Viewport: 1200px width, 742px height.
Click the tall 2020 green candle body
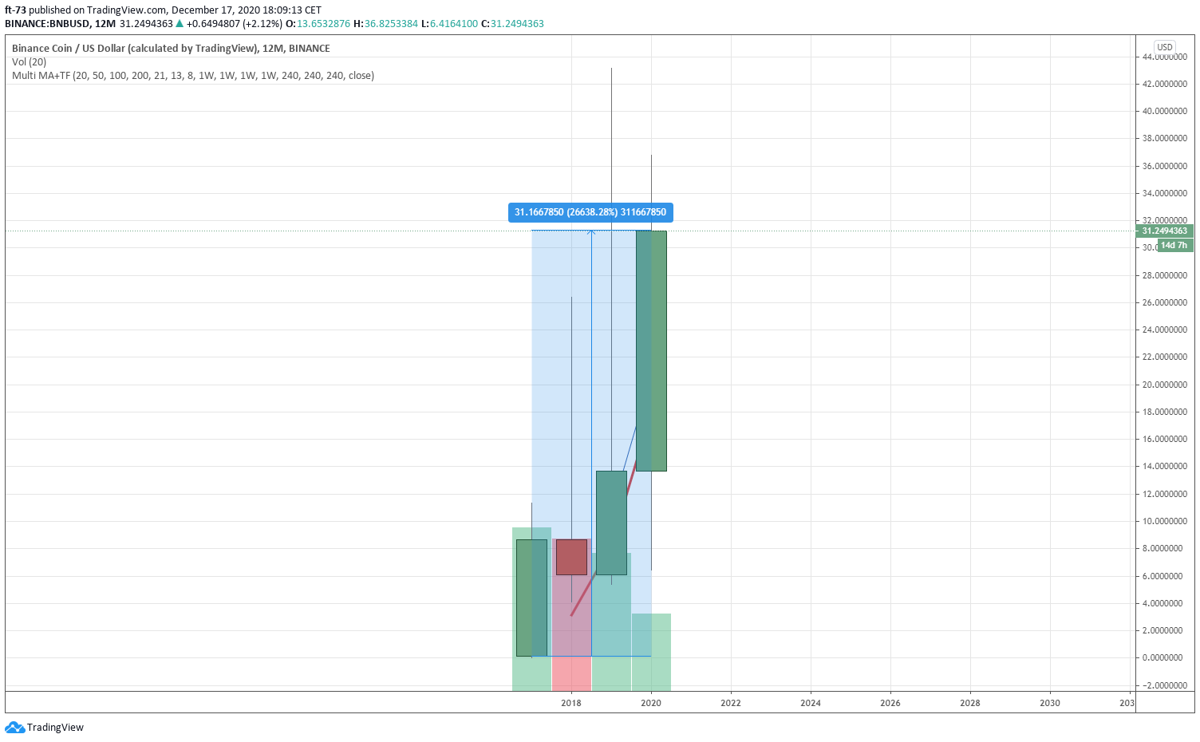(651, 351)
